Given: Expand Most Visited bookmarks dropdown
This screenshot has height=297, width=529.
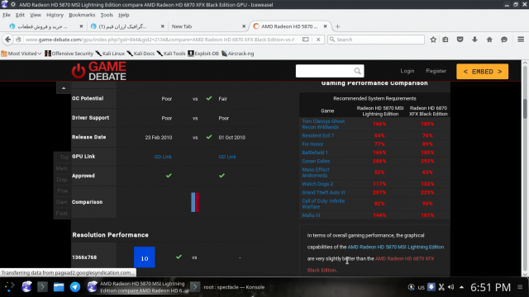Looking at the screenshot, I should (21, 54).
